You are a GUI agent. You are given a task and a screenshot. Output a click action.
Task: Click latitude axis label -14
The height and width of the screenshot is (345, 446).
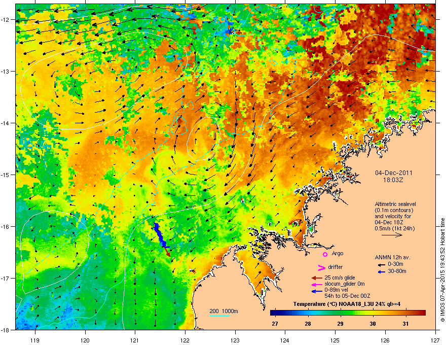[x=5, y=123]
